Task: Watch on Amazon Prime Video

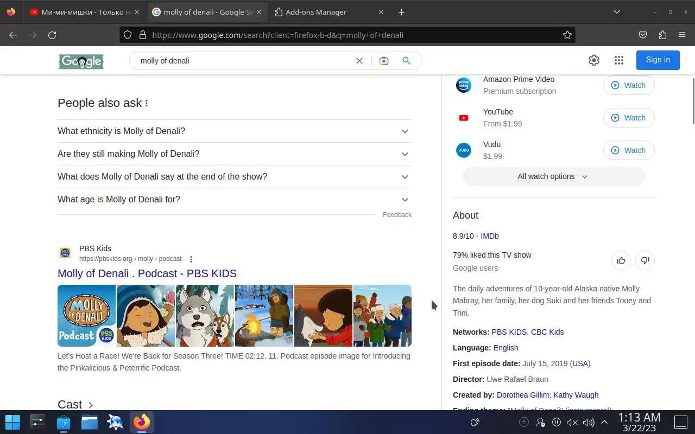Action: tap(629, 85)
